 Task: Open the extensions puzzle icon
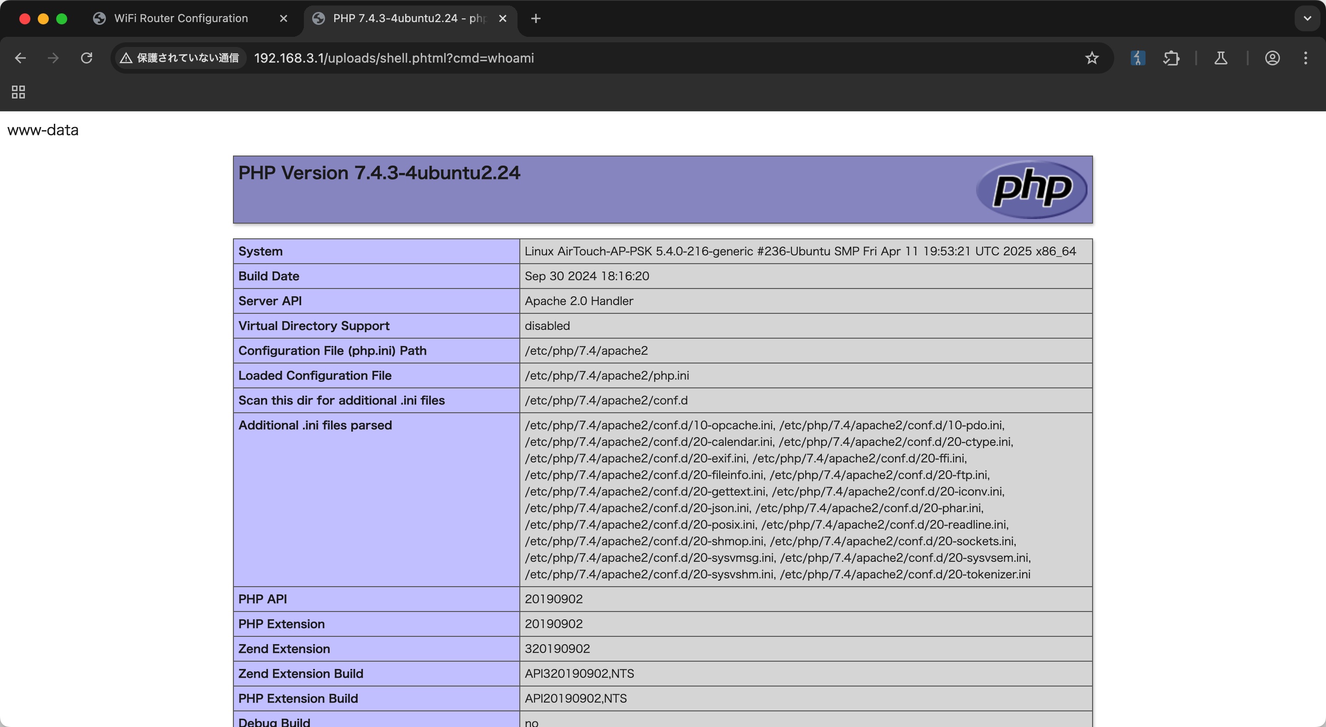click(x=1171, y=58)
